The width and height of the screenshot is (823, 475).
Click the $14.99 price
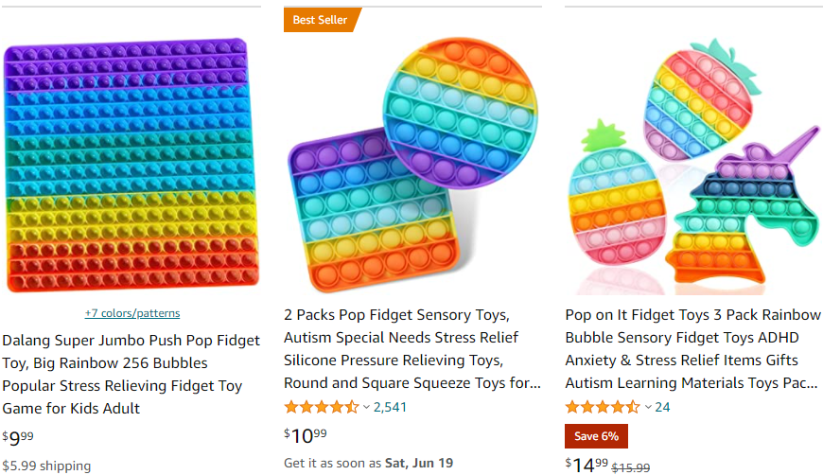[x=587, y=464]
